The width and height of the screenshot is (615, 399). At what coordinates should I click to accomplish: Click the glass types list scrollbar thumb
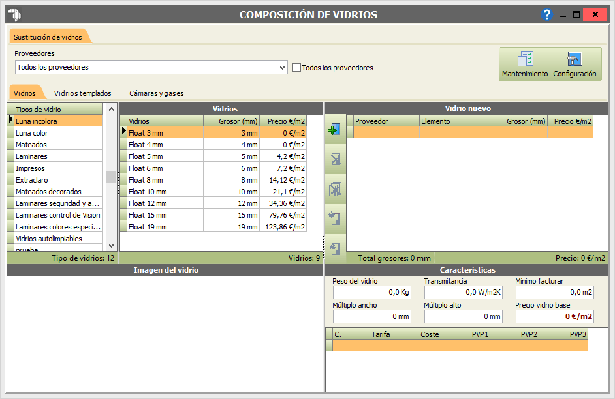click(x=112, y=177)
